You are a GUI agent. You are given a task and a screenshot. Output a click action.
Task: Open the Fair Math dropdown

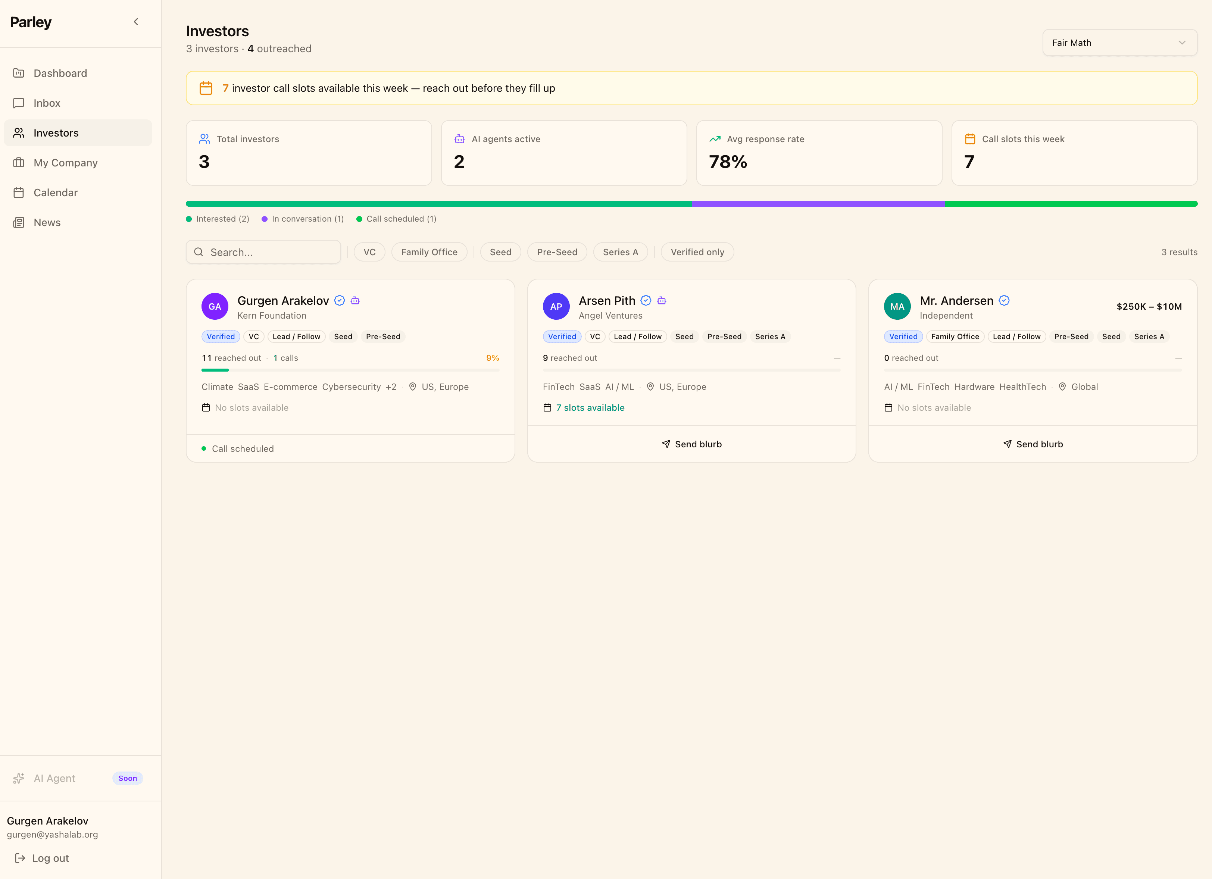click(1119, 42)
